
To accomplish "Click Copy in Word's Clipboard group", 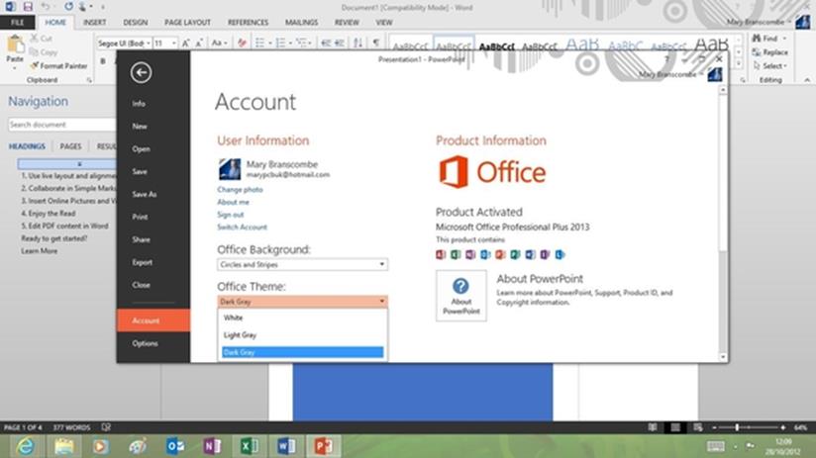I will [x=44, y=52].
